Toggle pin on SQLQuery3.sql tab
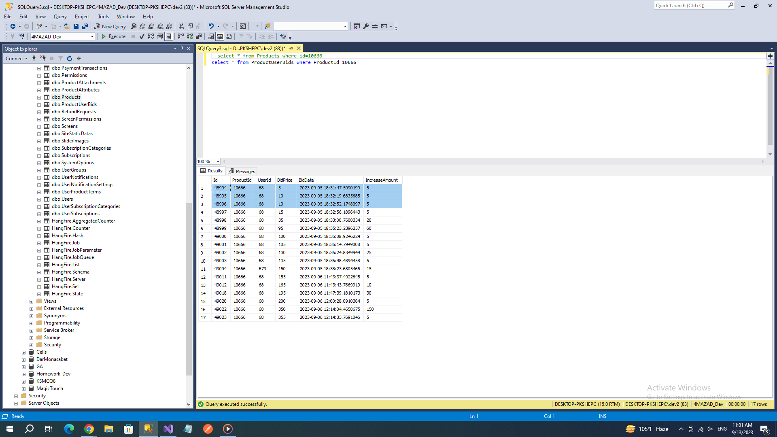Viewport: 777px width, 437px height. (291, 48)
